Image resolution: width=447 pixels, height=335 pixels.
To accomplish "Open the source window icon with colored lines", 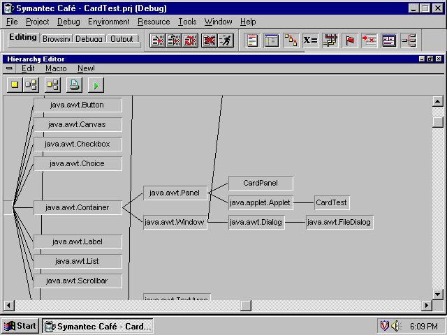I will click(x=252, y=40).
